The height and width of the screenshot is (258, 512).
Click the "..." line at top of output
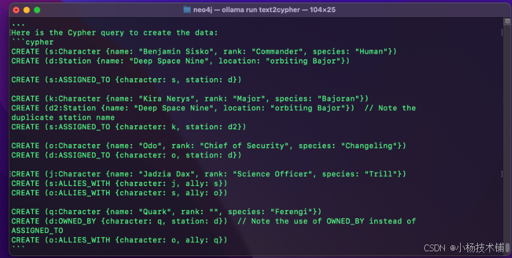click(x=18, y=24)
